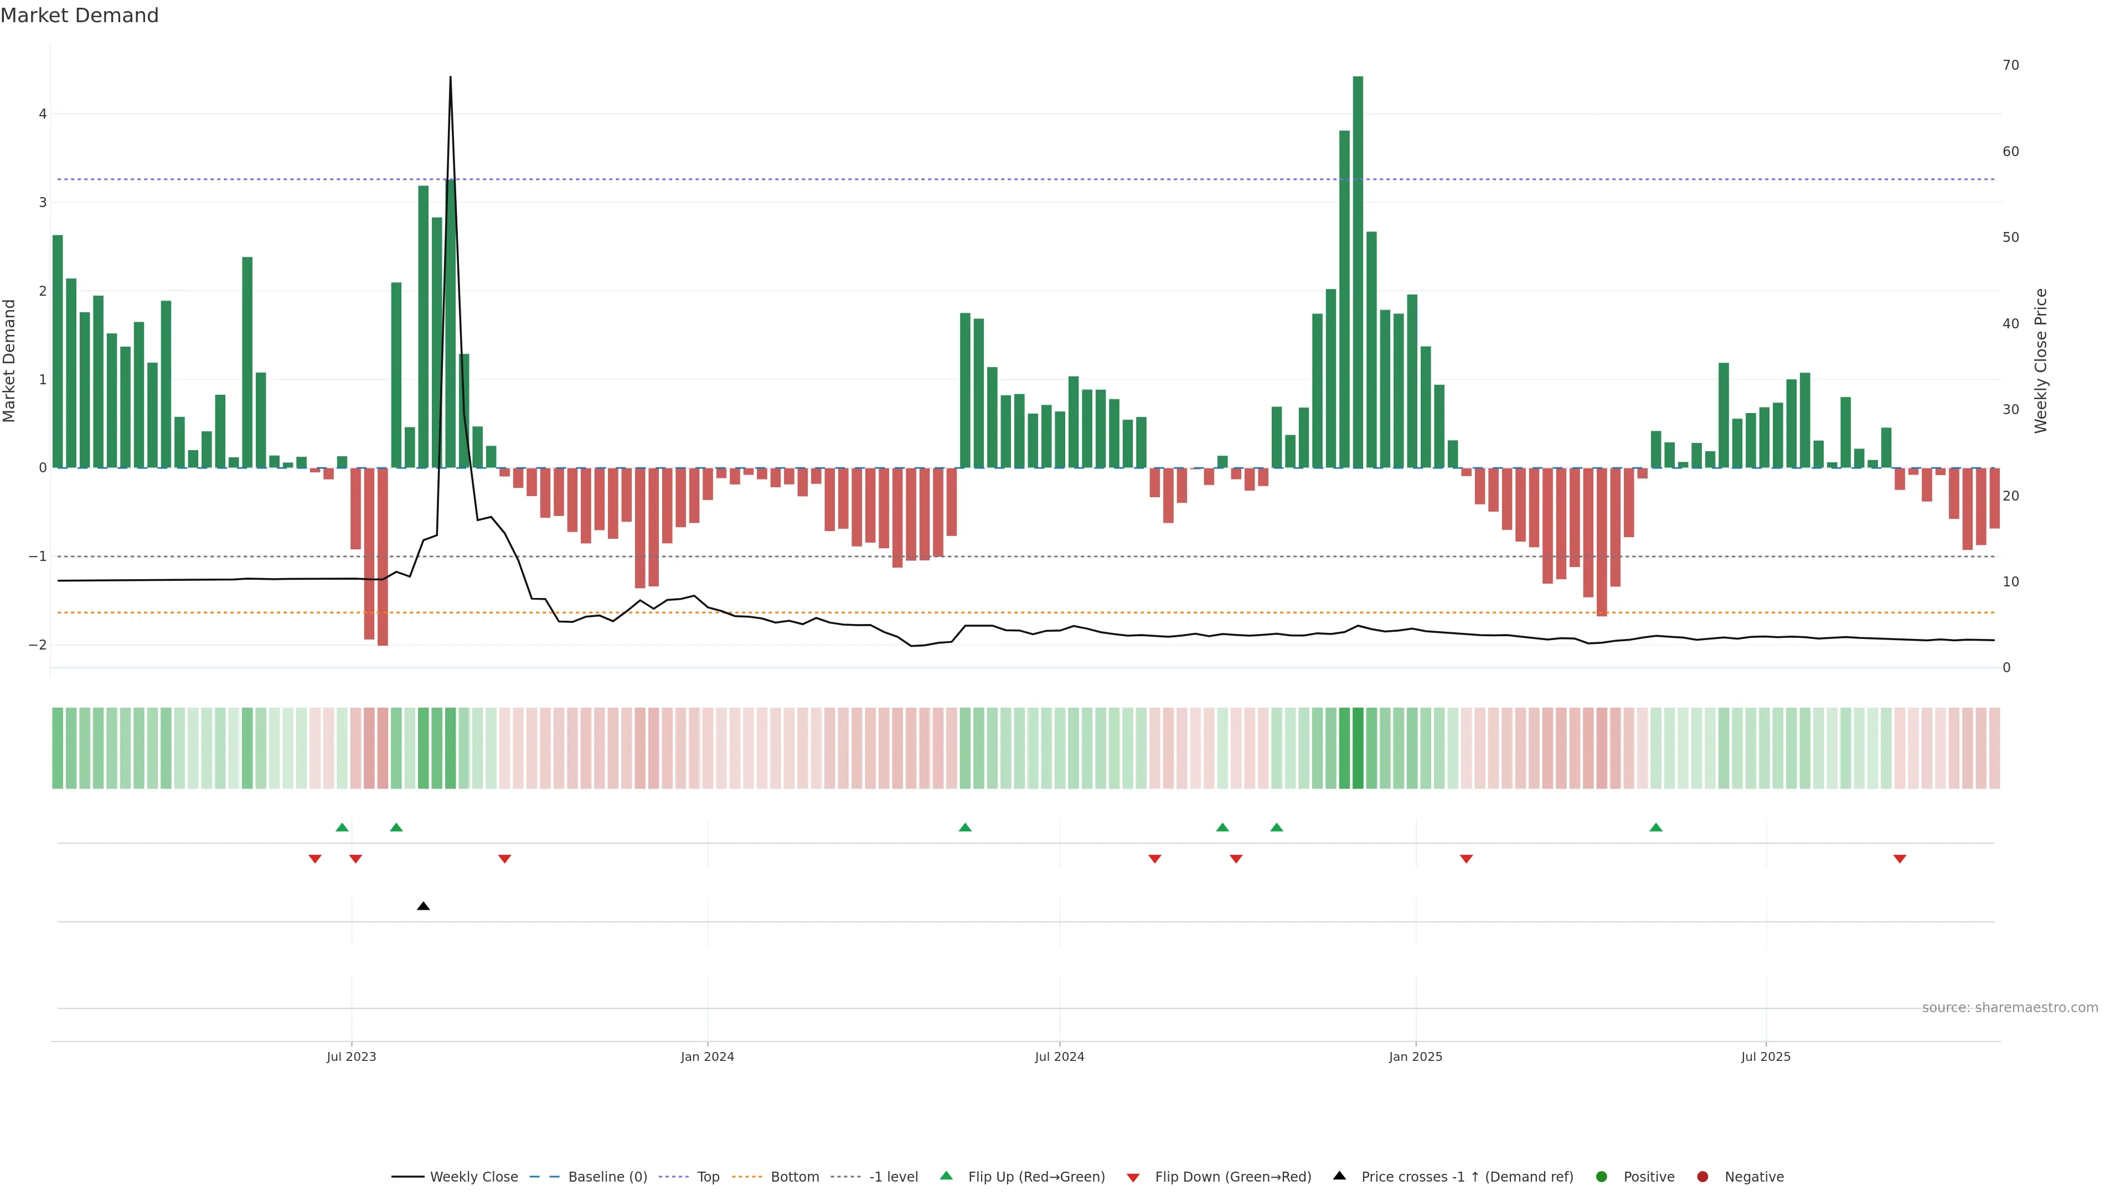Toggle the -1 level legend entry
The height and width of the screenshot is (1196, 2126).
coord(893,1176)
